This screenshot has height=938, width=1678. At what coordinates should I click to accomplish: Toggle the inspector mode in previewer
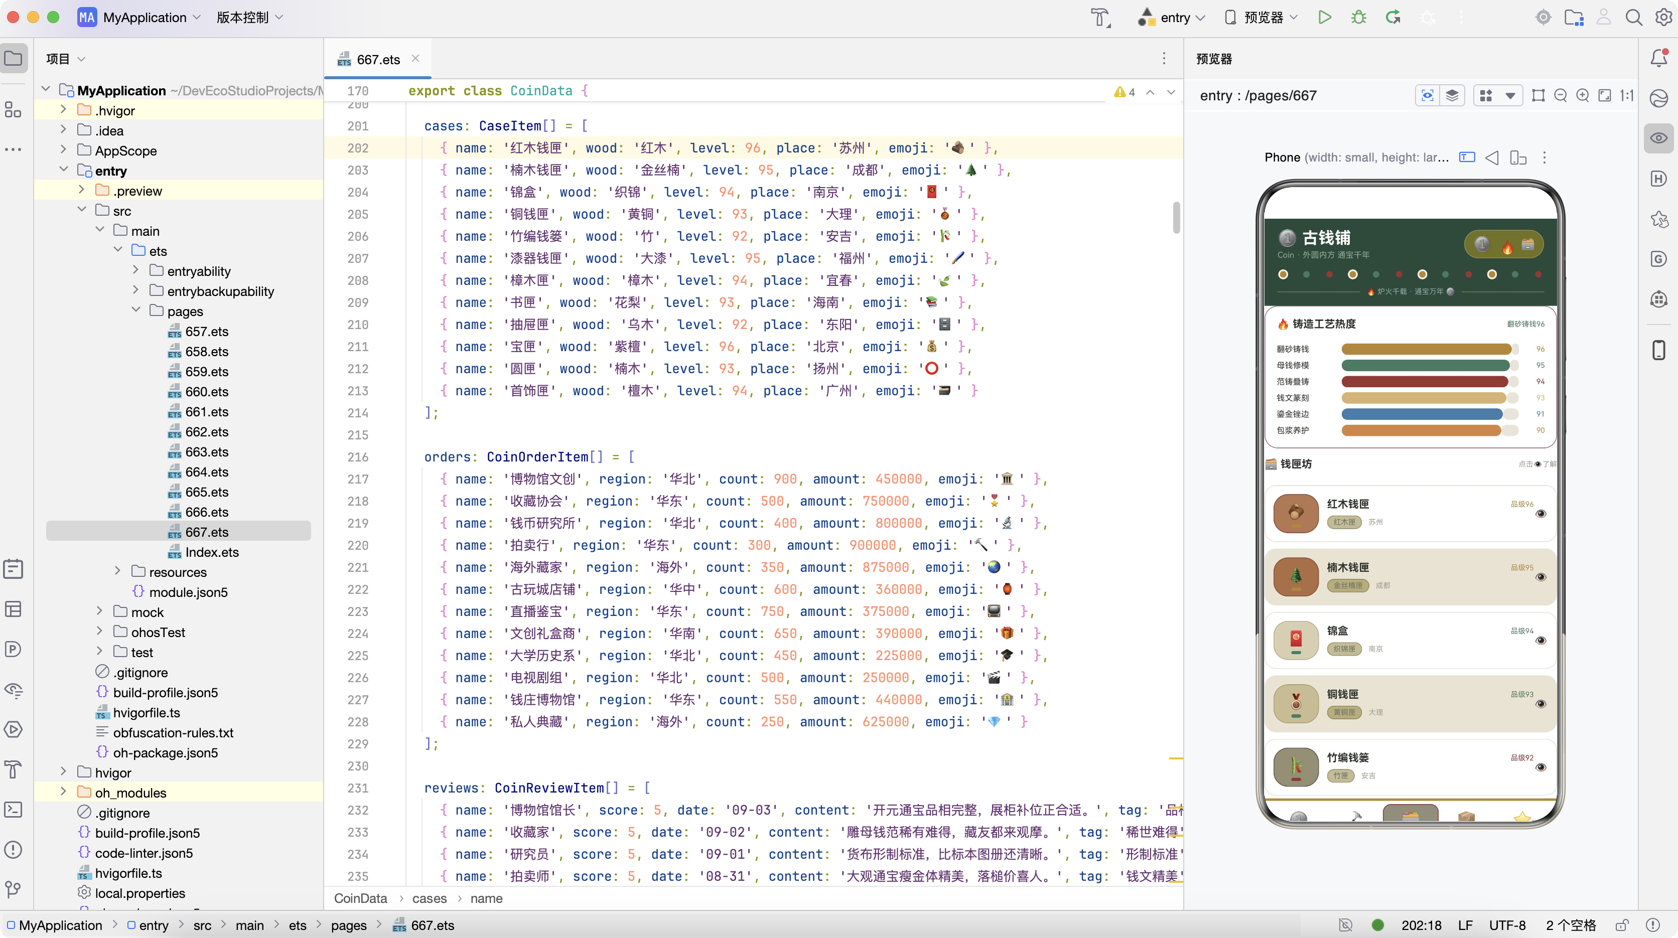point(1427,96)
